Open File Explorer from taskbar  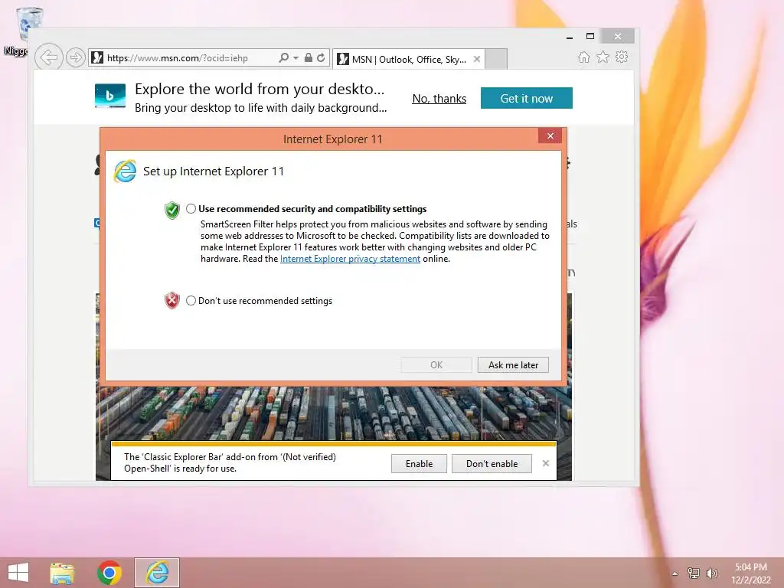[62, 573]
